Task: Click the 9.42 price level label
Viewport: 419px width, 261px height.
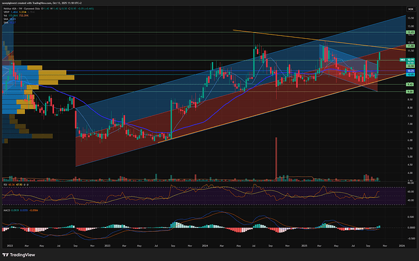Action: (410, 84)
